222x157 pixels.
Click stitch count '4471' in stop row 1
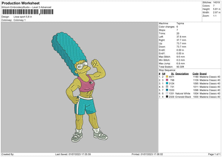[171, 77]
